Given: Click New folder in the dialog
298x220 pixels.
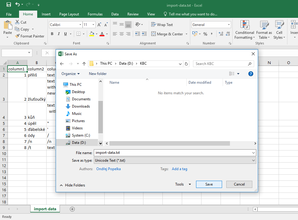Looking at the screenshot, I should 98,74.
